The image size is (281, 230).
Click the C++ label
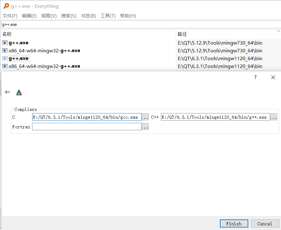[155, 117]
